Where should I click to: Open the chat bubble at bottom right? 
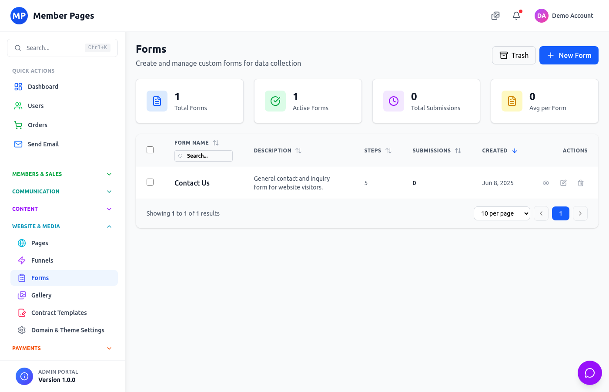(590, 373)
